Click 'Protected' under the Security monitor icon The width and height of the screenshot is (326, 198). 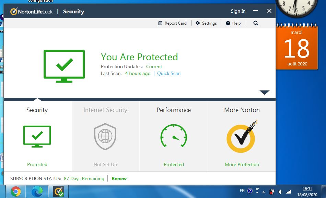[x=37, y=164]
